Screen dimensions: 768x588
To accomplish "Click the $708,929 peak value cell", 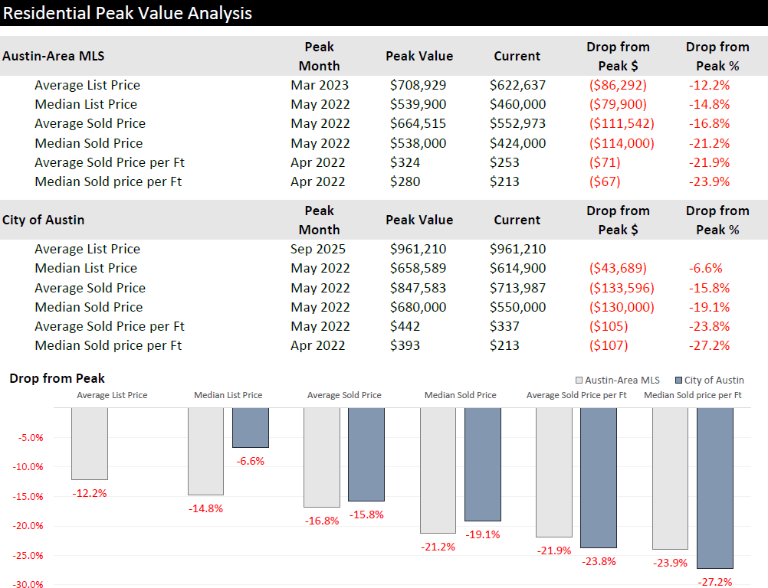I will click(418, 85).
